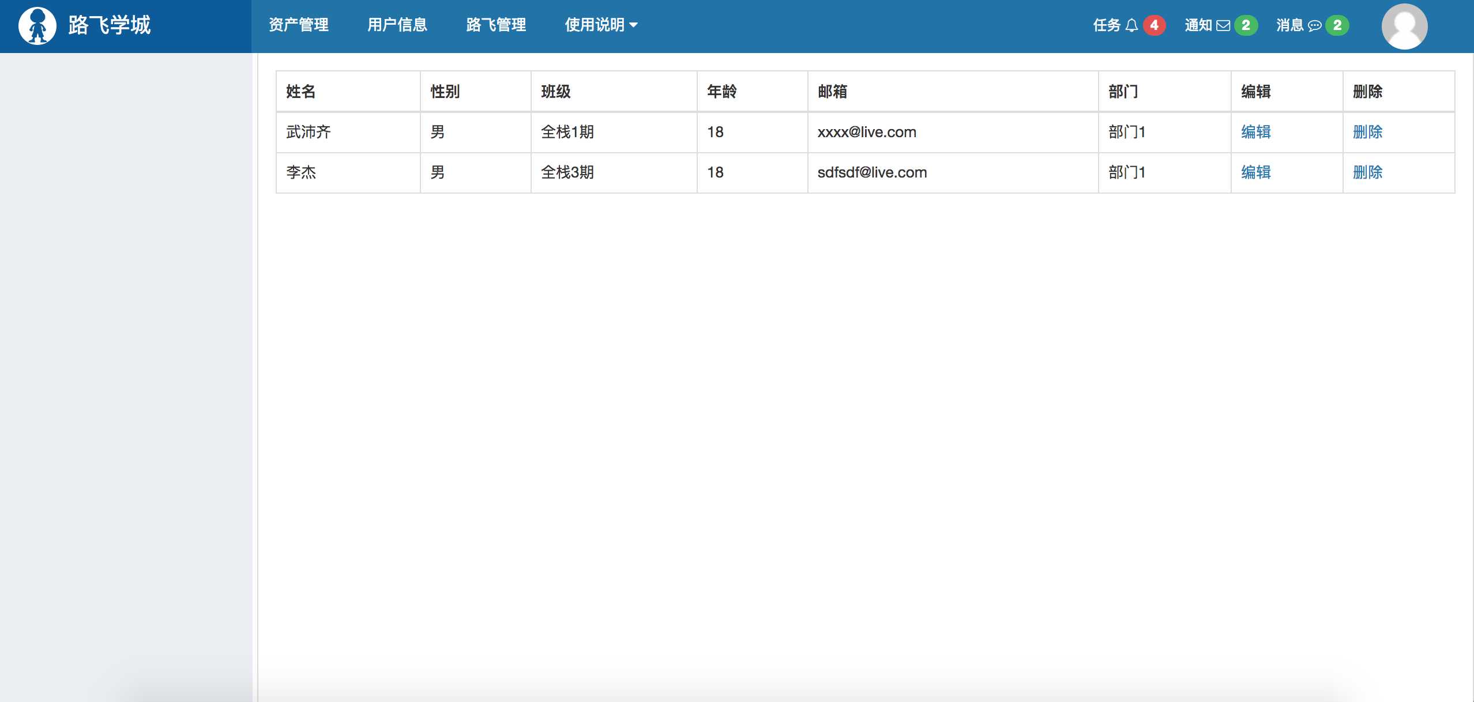The height and width of the screenshot is (702, 1474).
Task: Click the green badge next to 消息
Action: coord(1337,25)
